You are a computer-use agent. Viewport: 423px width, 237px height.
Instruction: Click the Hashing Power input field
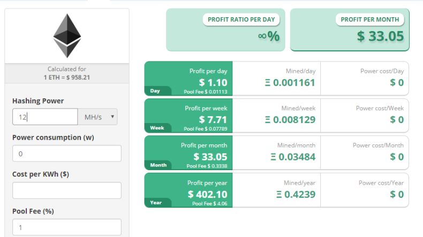pyautogui.click(x=45, y=117)
